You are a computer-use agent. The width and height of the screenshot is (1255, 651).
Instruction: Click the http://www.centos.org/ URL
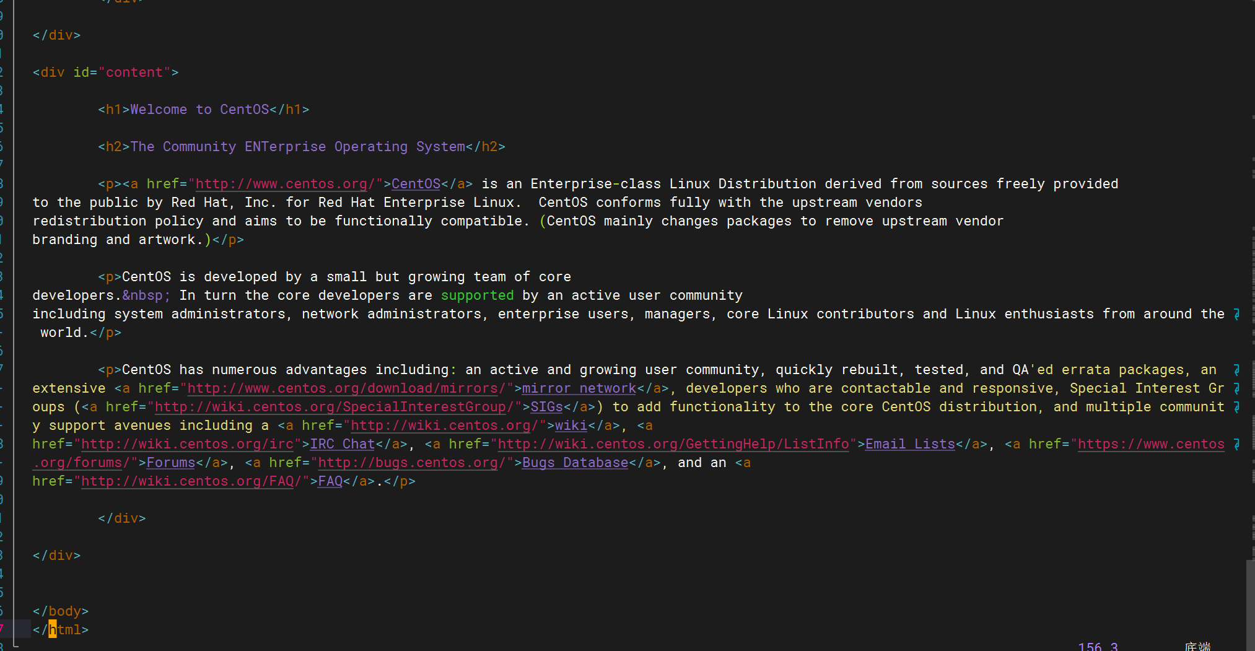click(x=286, y=184)
